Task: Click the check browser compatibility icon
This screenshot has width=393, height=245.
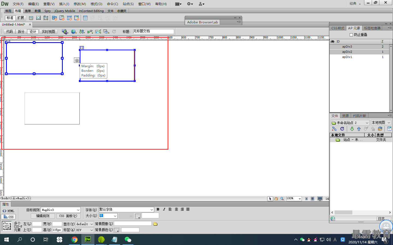Action: (98, 32)
